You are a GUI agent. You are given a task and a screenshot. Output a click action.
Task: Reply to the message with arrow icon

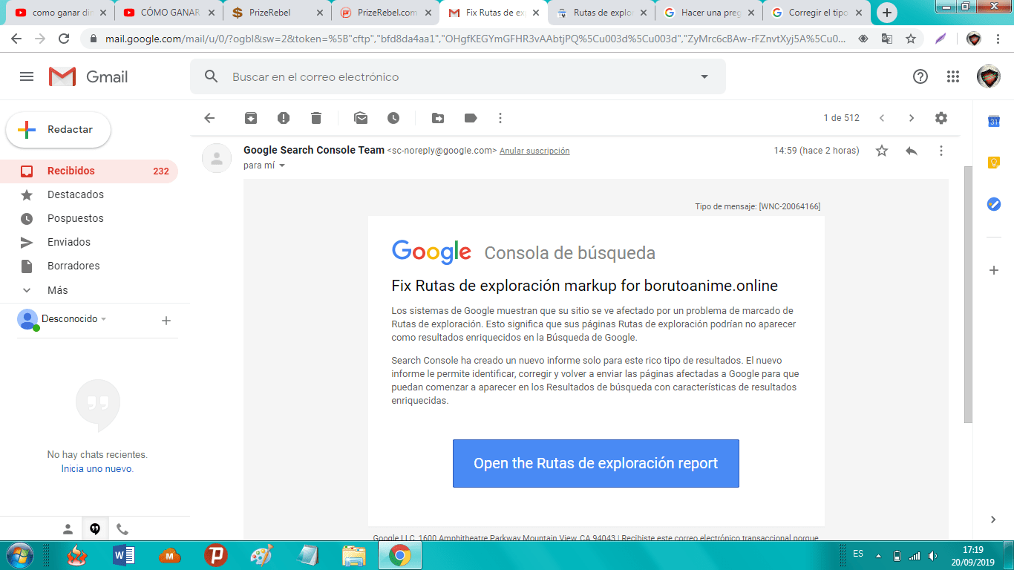coord(912,151)
